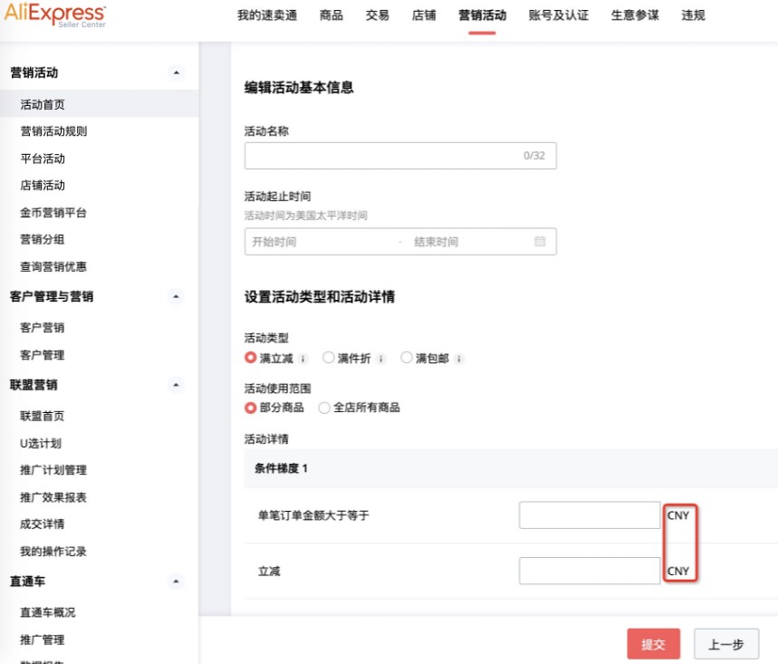The height and width of the screenshot is (664, 778).
Task: Select the 满件折 activity type
Action: (328, 358)
